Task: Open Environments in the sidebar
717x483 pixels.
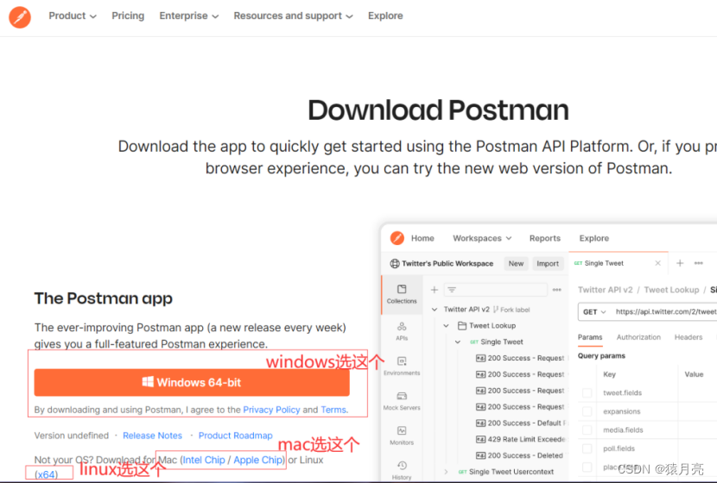Action: pos(402,366)
